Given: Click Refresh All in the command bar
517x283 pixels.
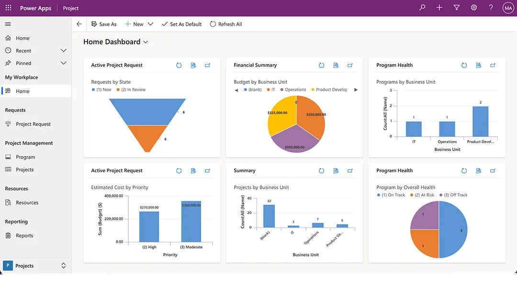Looking at the screenshot, I should [x=225, y=23].
